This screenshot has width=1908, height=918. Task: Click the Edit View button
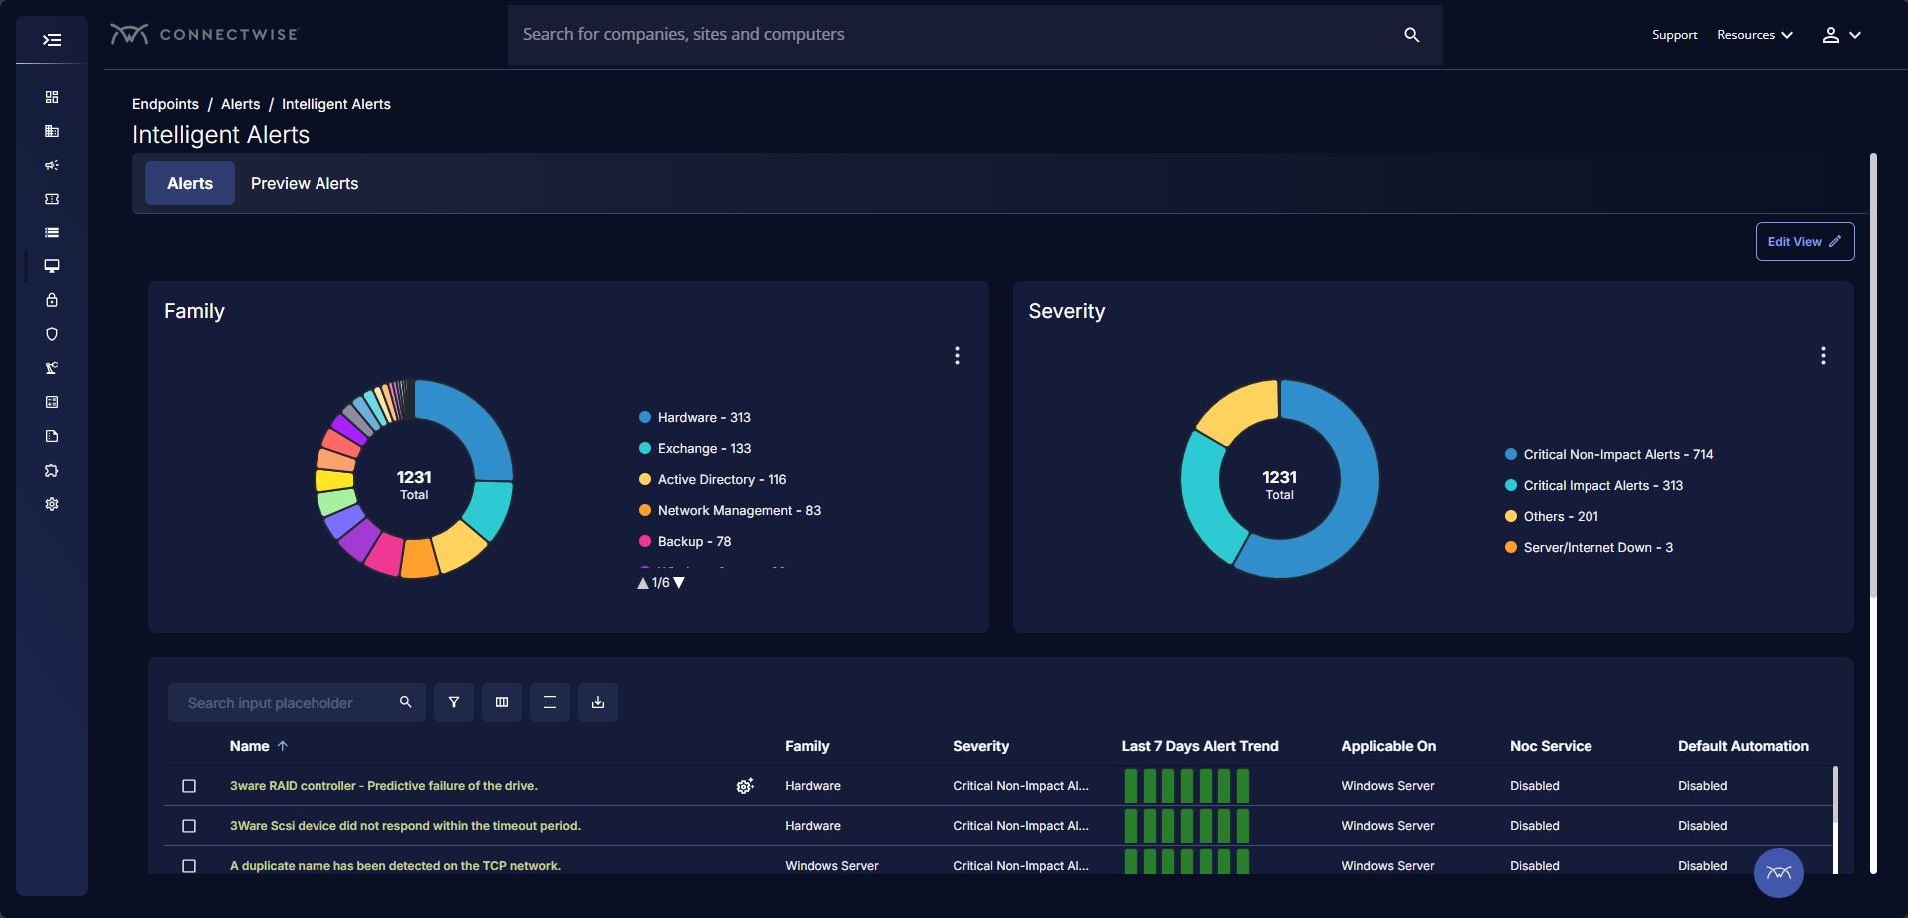pyautogui.click(x=1804, y=241)
